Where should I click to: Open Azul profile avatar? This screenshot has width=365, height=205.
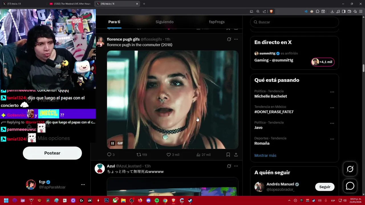[100, 169]
